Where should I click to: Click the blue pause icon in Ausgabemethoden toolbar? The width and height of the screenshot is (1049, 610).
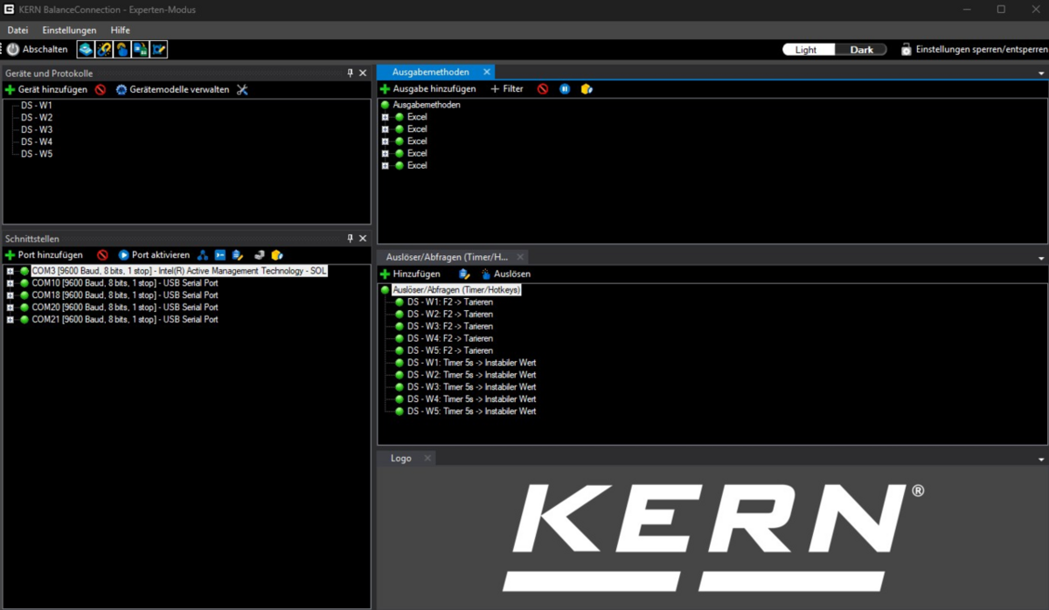coord(565,89)
